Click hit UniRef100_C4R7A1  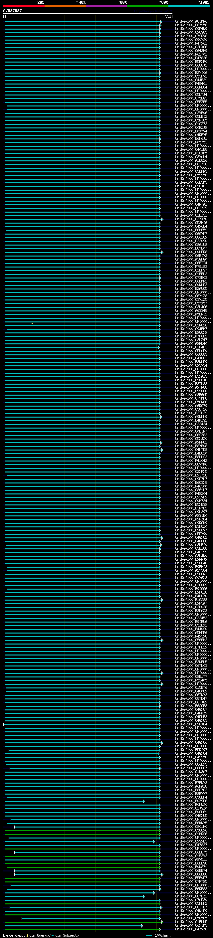(x=191, y=204)
